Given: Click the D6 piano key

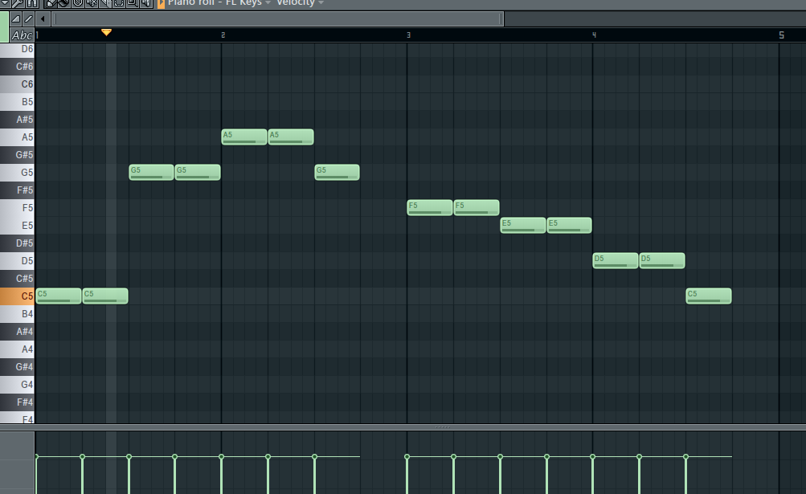Looking at the screenshot, I should (17, 49).
